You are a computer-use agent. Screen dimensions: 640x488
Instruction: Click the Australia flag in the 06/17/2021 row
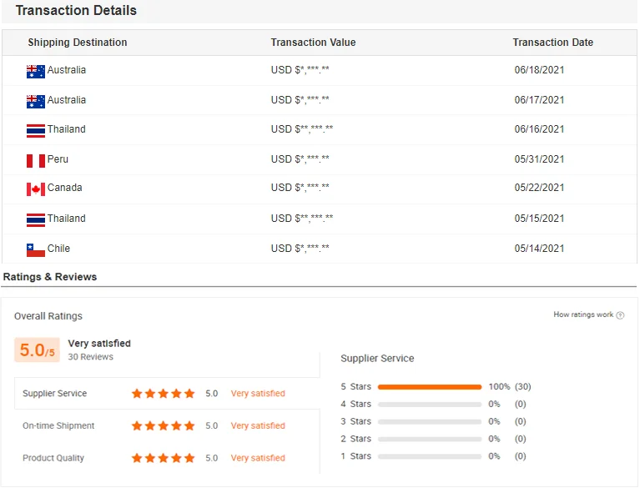pyautogui.click(x=36, y=102)
